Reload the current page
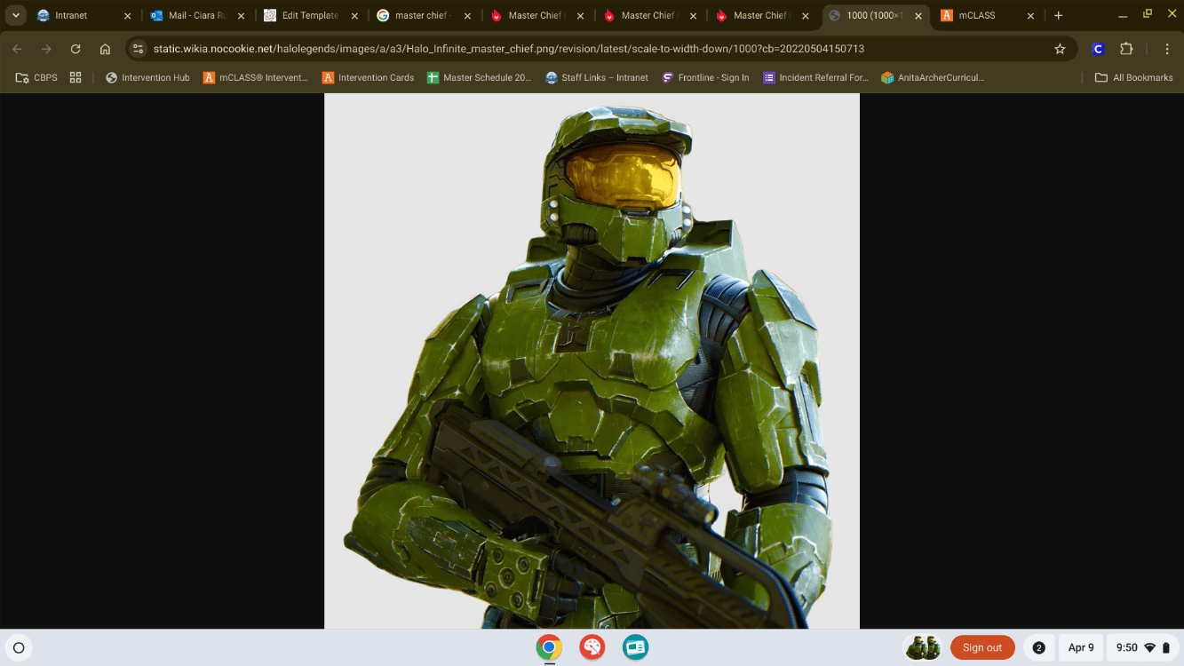 tap(75, 49)
